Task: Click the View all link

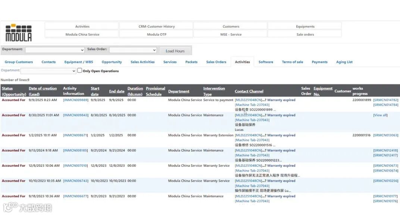Action: tap(380, 115)
